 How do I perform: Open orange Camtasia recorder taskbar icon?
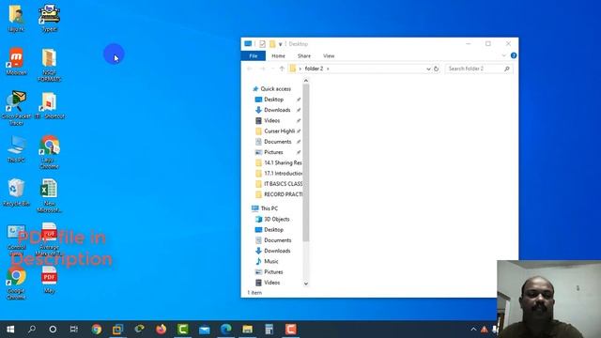[290, 330]
